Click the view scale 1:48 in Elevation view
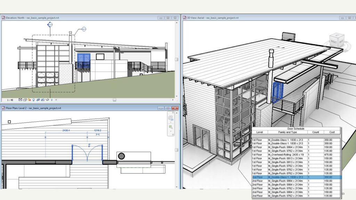 [10, 100]
